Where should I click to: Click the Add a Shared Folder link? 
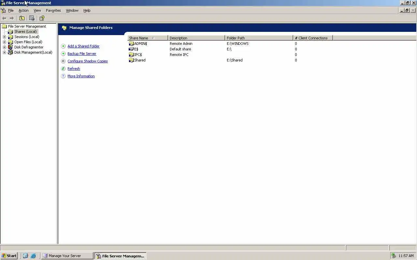tap(83, 46)
